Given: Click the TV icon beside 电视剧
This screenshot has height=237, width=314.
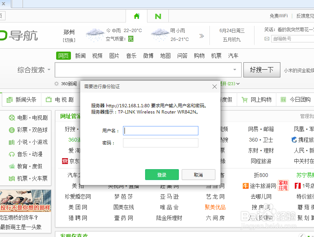Looking at the screenshot, I should (49, 99).
